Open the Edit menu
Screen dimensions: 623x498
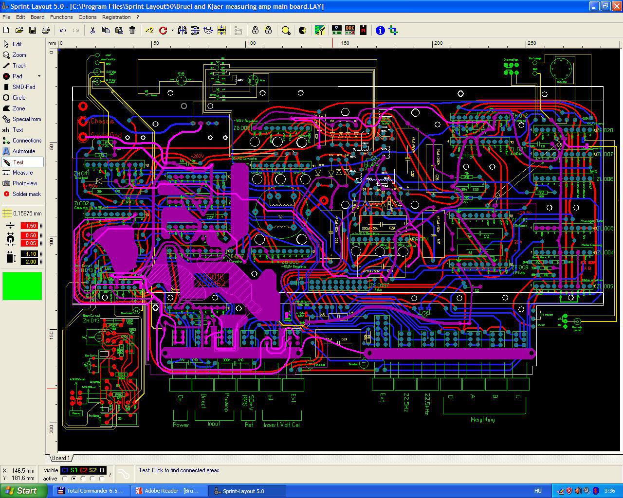point(20,17)
